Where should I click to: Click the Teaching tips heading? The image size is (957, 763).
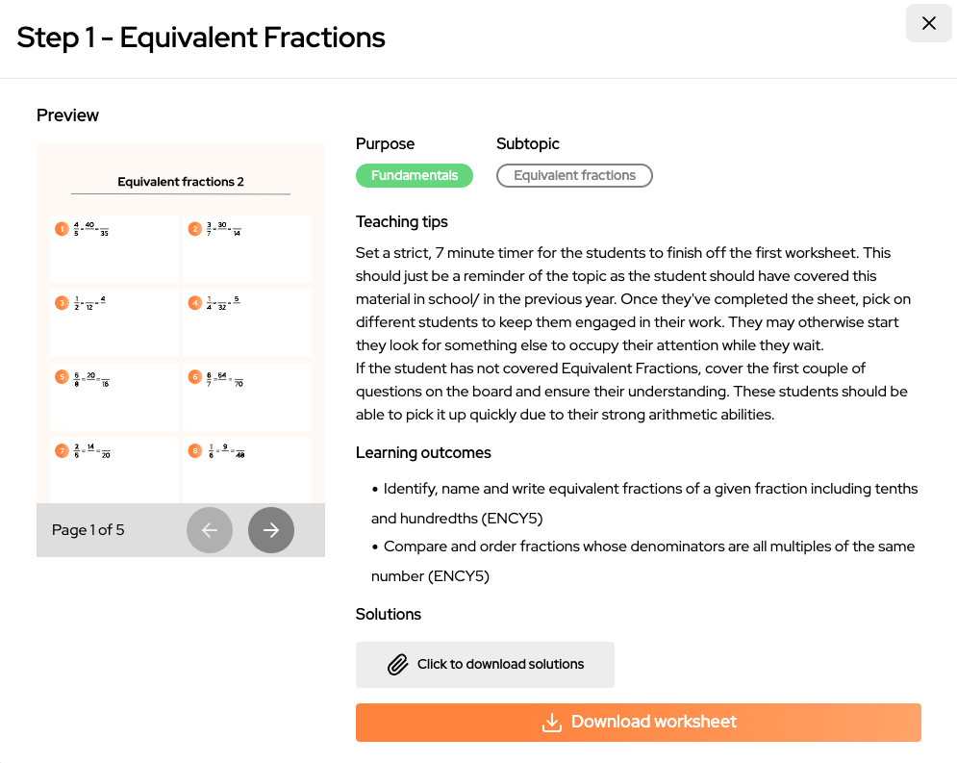[x=402, y=221]
